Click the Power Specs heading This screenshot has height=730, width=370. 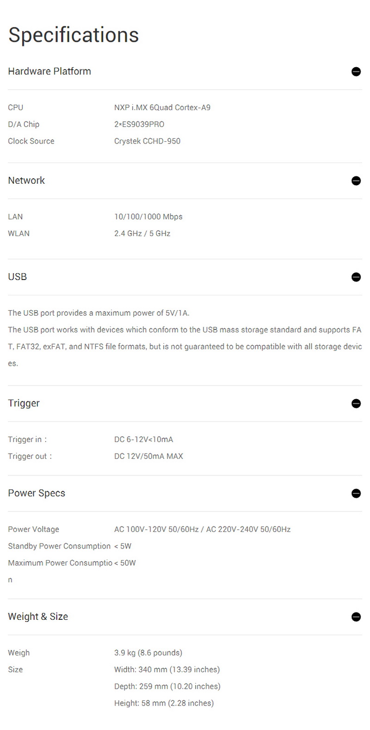tap(37, 493)
